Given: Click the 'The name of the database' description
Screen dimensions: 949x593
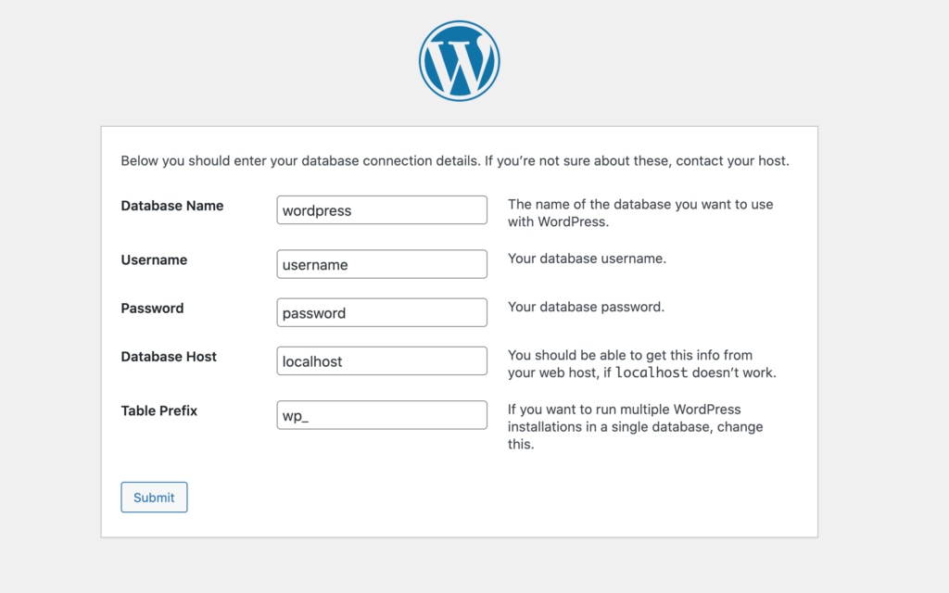Looking at the screenshot, I should coord(640,213).
